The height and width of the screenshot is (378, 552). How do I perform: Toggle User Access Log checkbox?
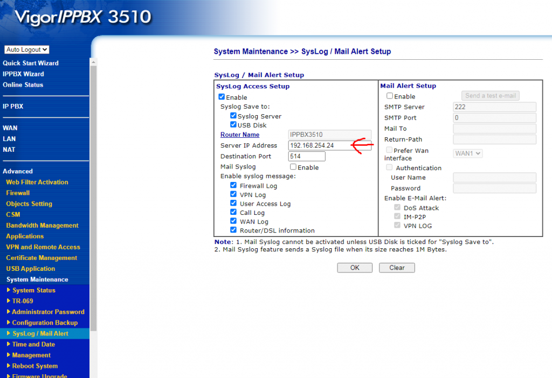pyautogui.click(x=233, y=203)
